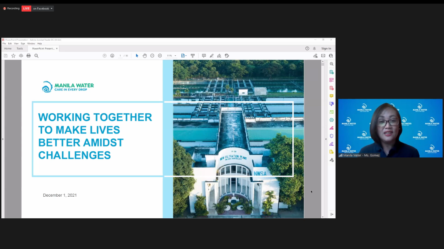This screenshot has width=444, height=249.
Task: Open the Help menu
Action: tap(39, 44)
